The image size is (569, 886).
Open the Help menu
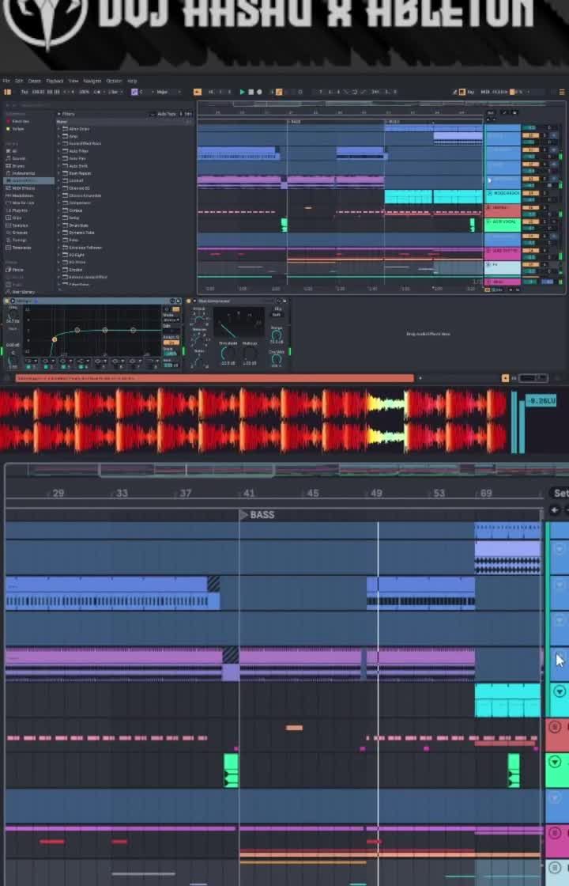pos(132,81)
